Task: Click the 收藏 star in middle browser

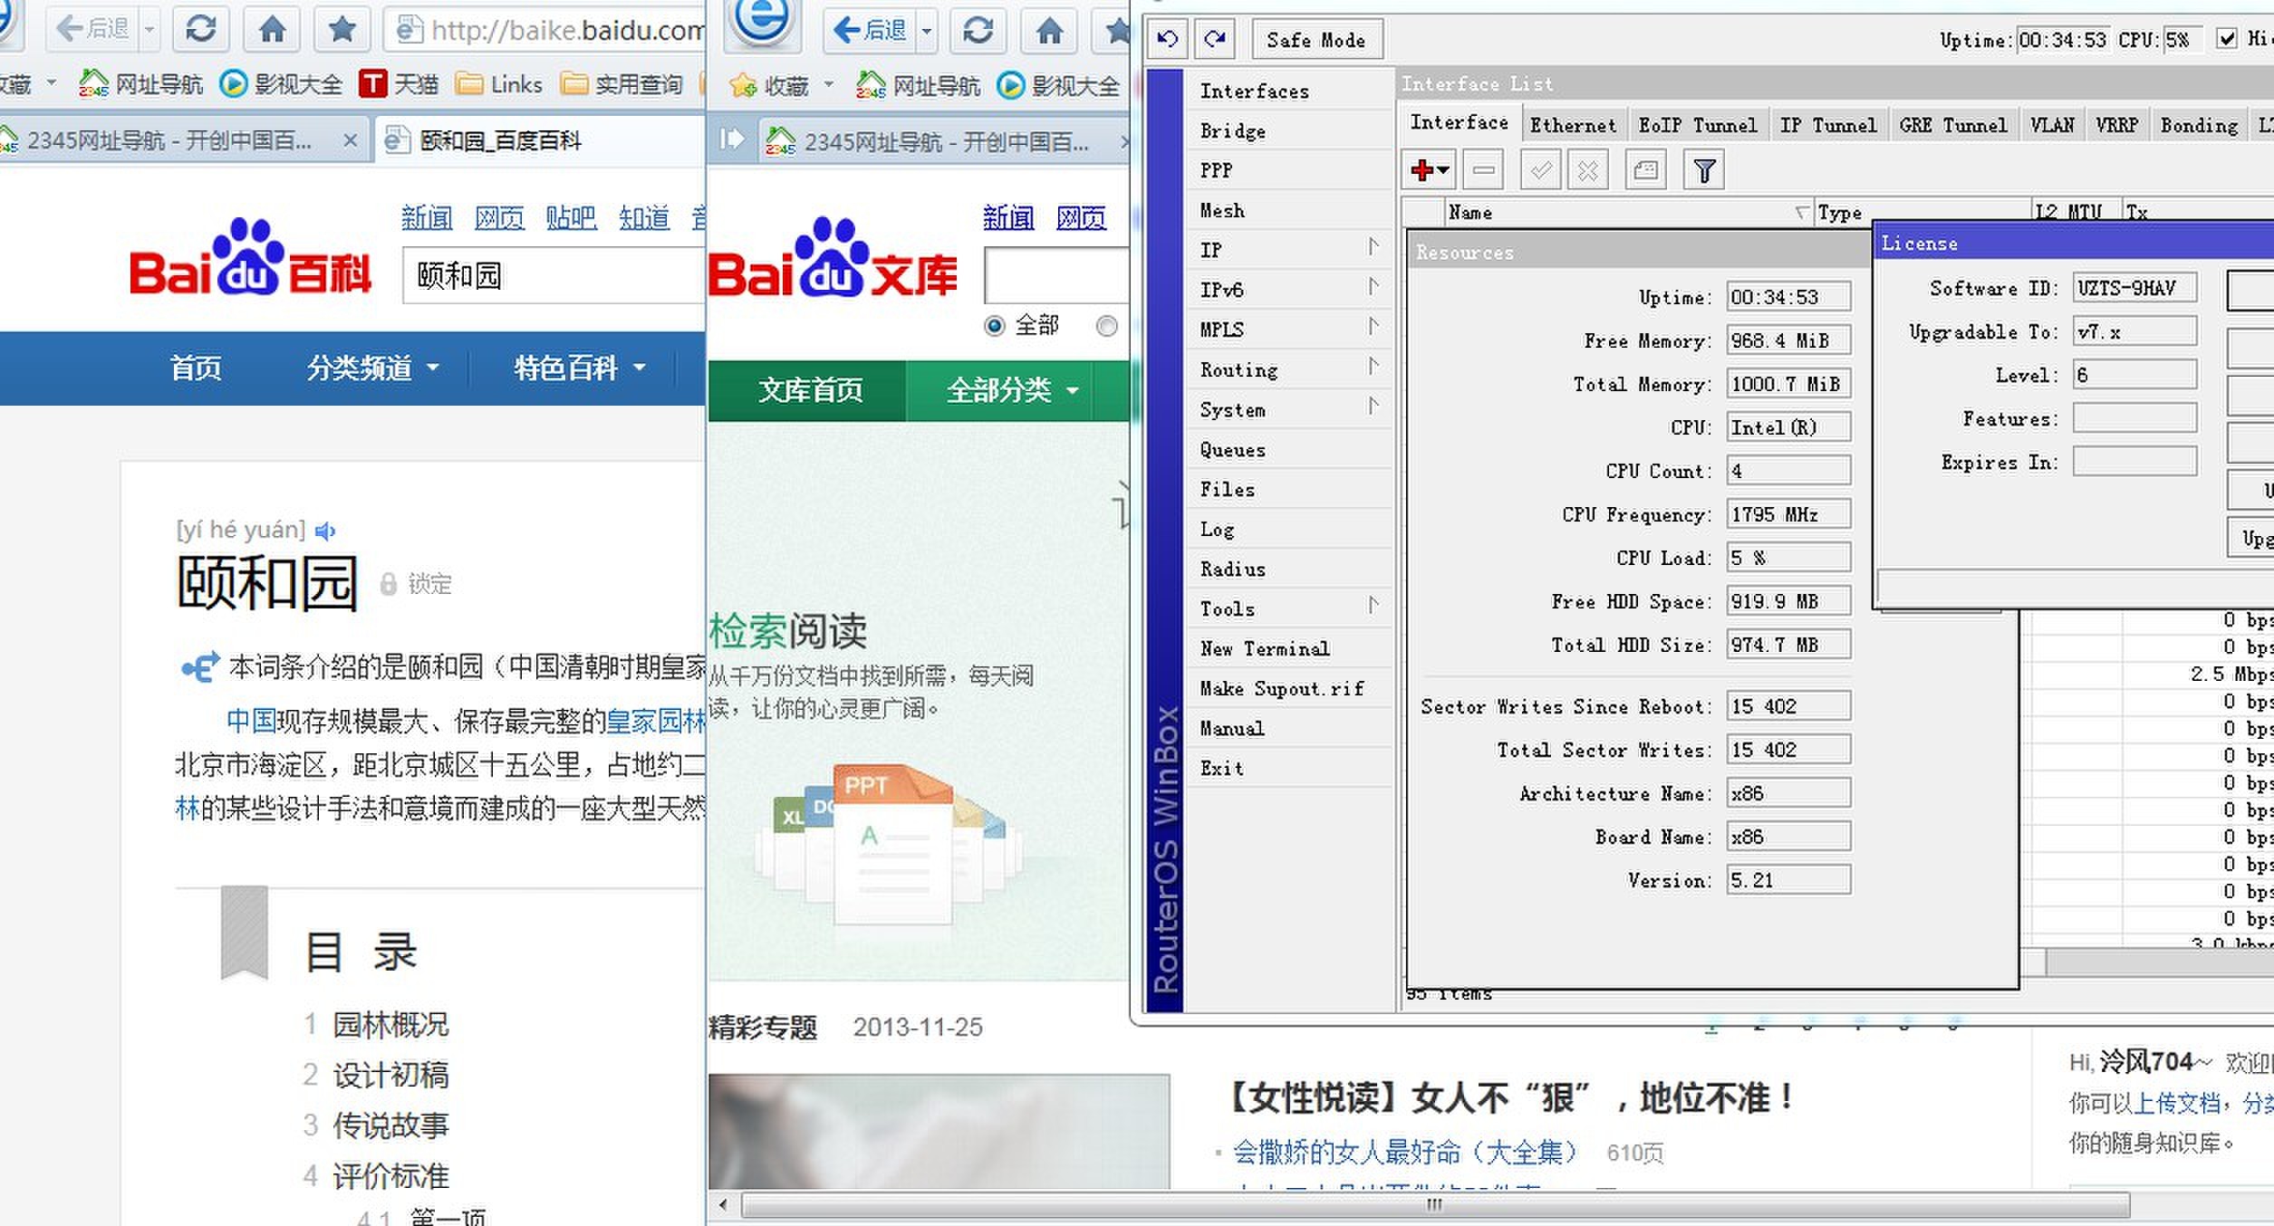Action: pos(743,86)
